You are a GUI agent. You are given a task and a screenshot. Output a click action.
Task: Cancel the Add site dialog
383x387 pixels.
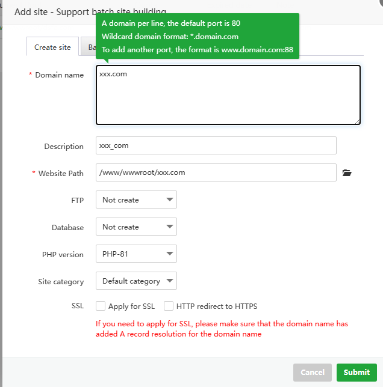[313, 372]
